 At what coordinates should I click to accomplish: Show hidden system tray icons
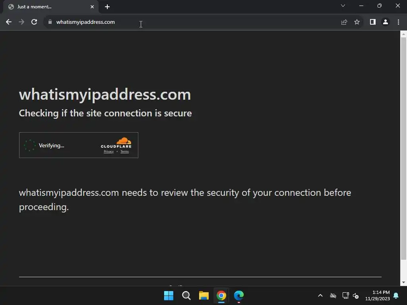pyautogui.click(x=320, y=295)
